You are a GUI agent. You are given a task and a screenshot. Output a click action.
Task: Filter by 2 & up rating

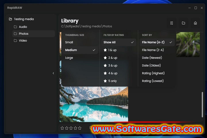click(x=119, y=58)
